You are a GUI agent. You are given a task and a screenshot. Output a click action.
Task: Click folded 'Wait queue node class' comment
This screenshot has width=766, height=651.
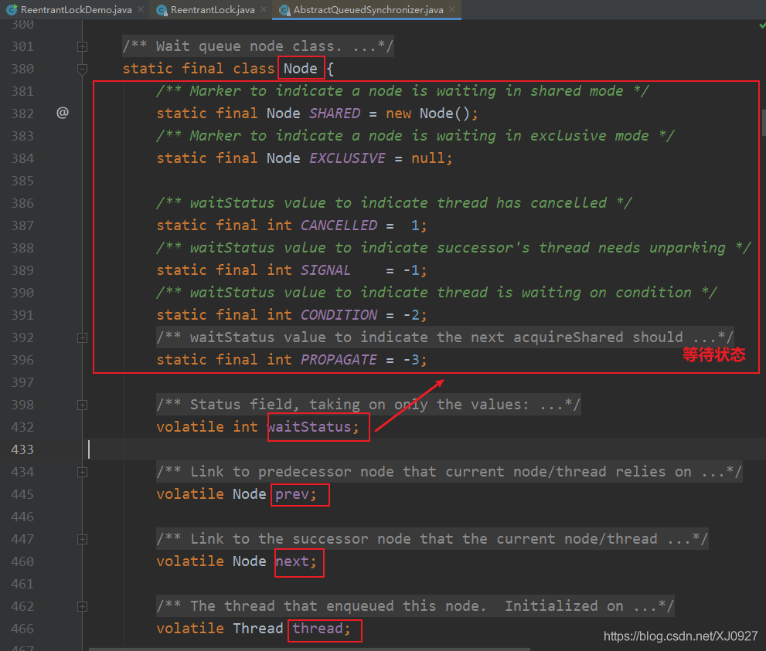pos(258,46)
